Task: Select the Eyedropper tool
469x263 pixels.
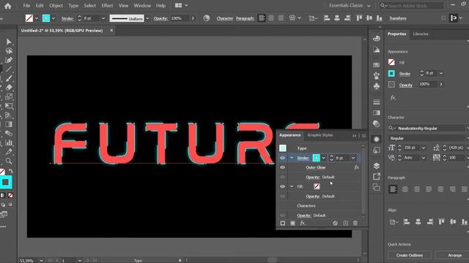Action: (9, 152)
